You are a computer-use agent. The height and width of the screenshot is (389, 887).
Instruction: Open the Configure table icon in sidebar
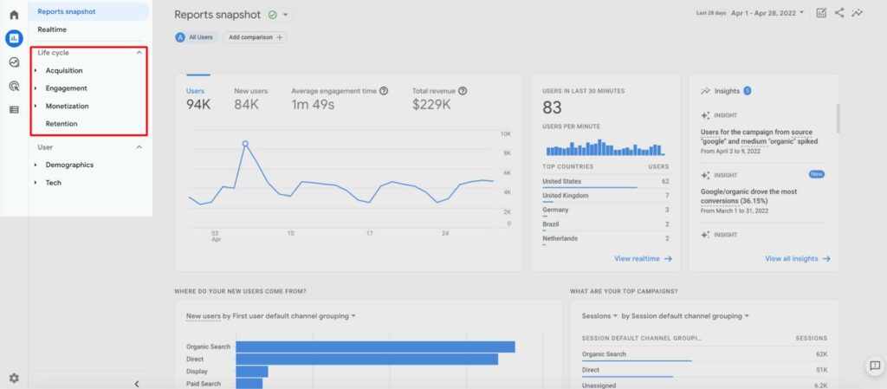tap(14, 109)
